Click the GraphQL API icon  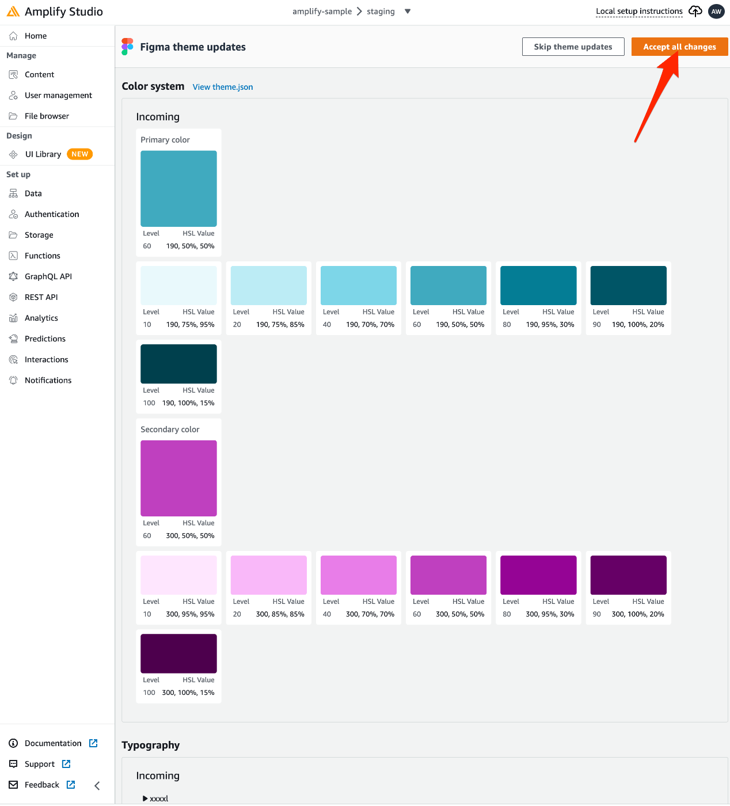pyautogui.click(x=13, y=276)
